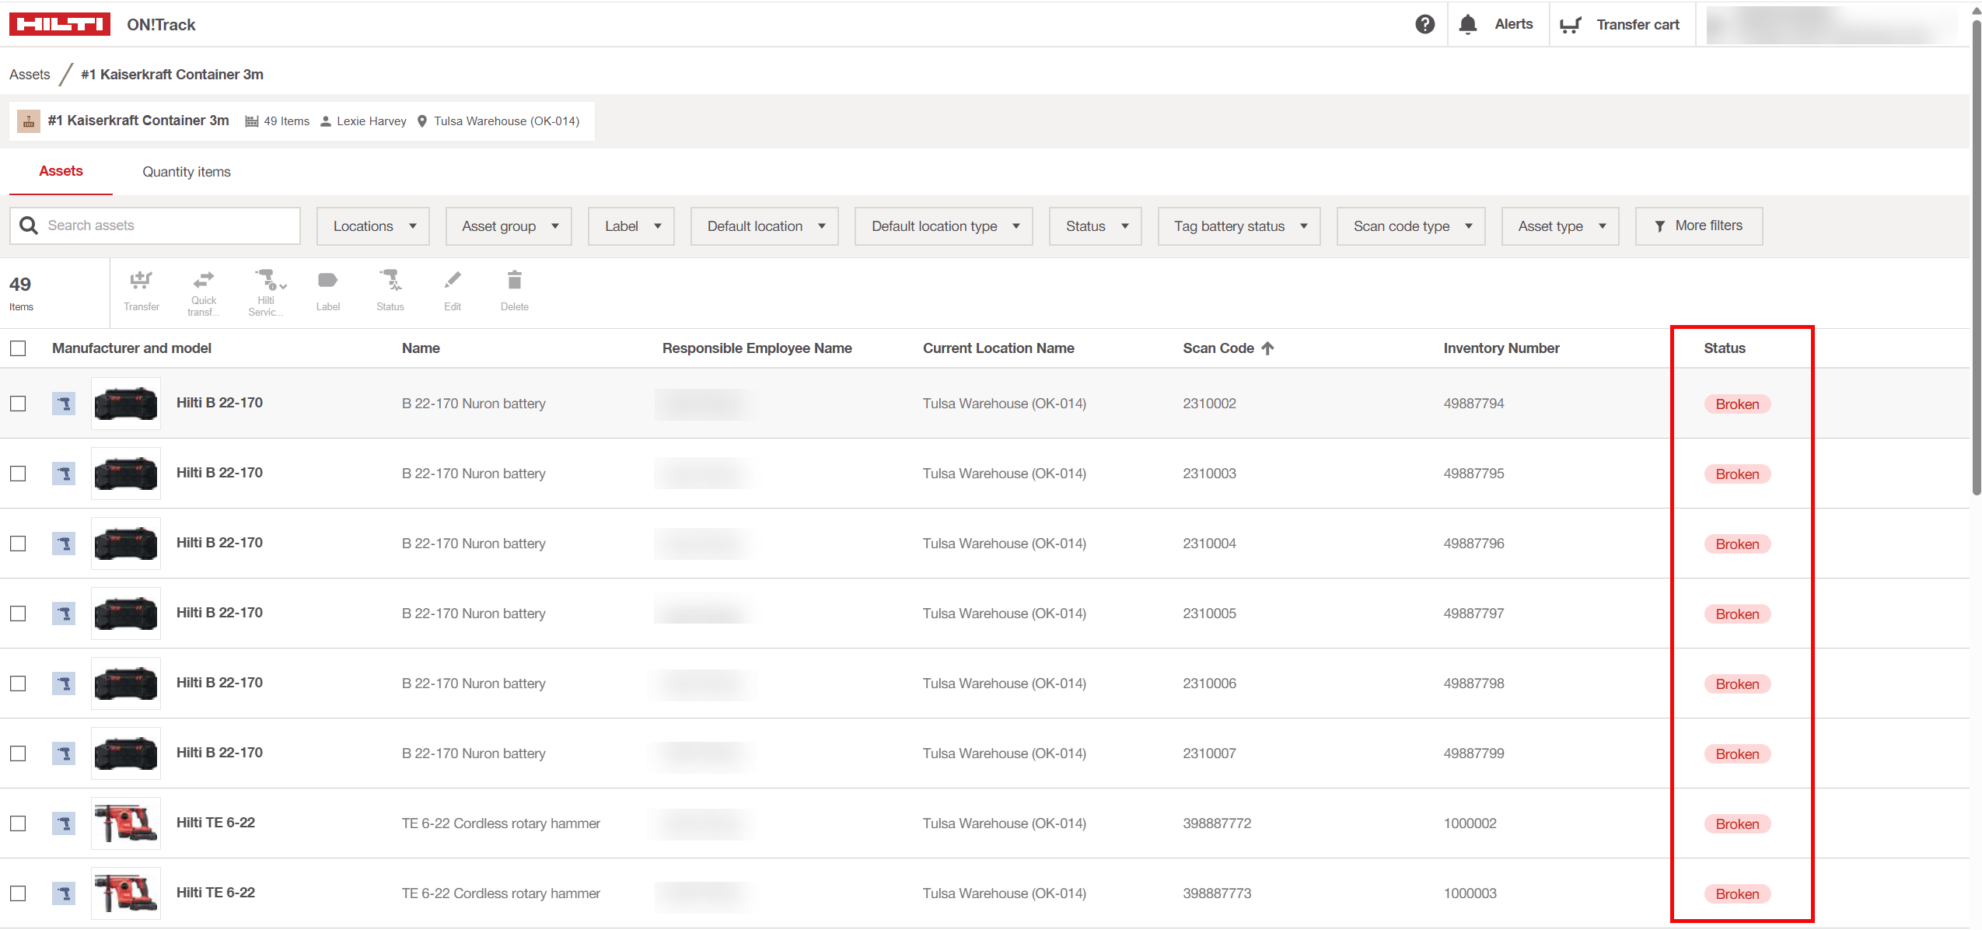Screen dimensions: 1982x930
Task: Focus the Search assets input field
Action: tap(156, 226)
